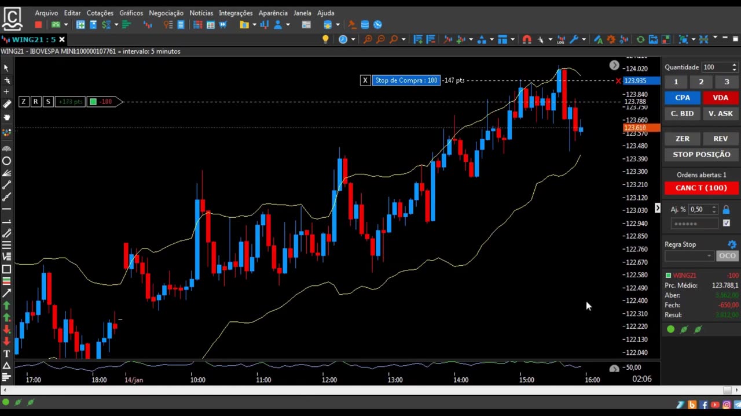Select the hand pan tool
741x416 pixels.
coord(6,117)
